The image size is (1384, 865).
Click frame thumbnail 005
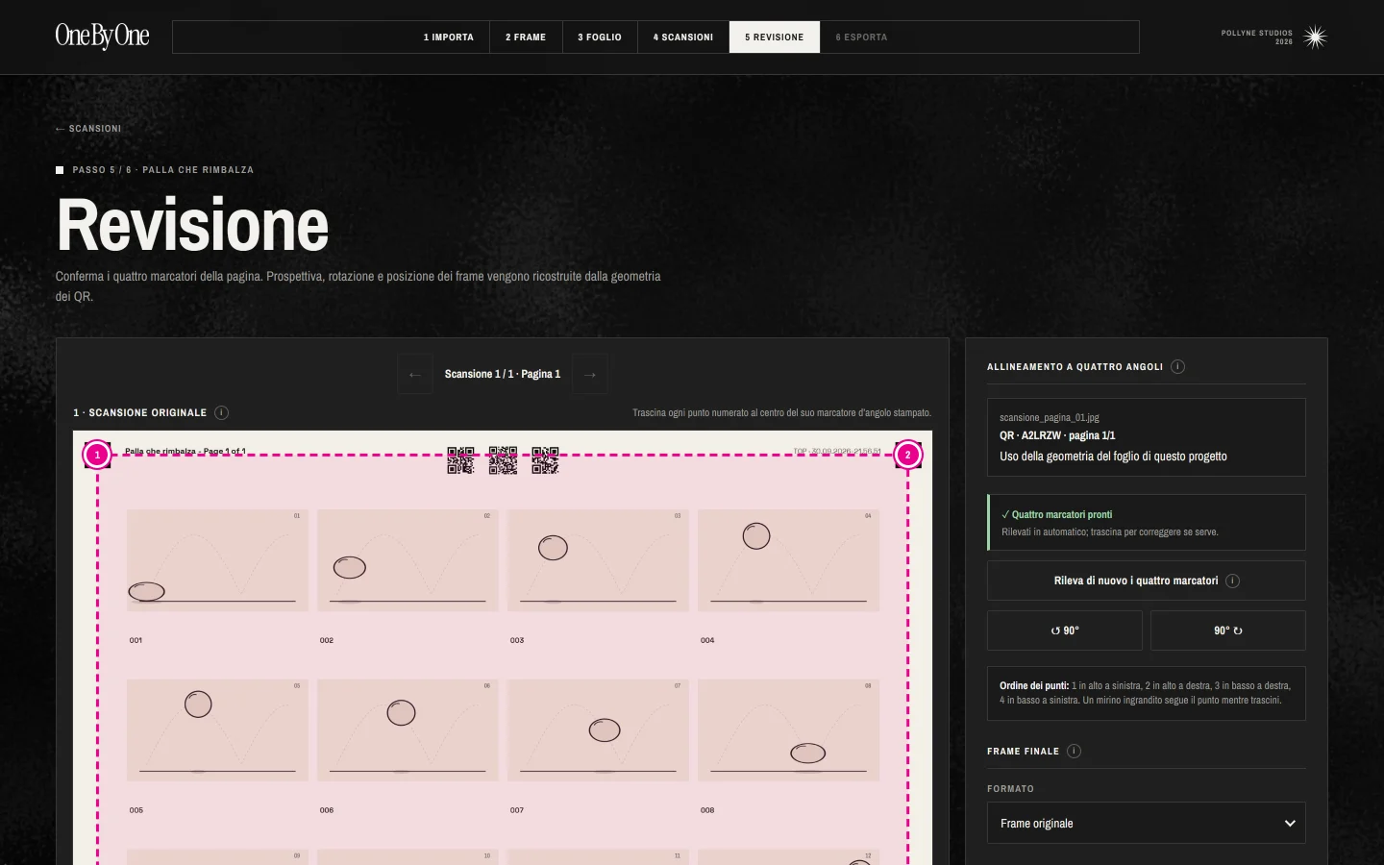pyautogui.click(x=217, y=730)
